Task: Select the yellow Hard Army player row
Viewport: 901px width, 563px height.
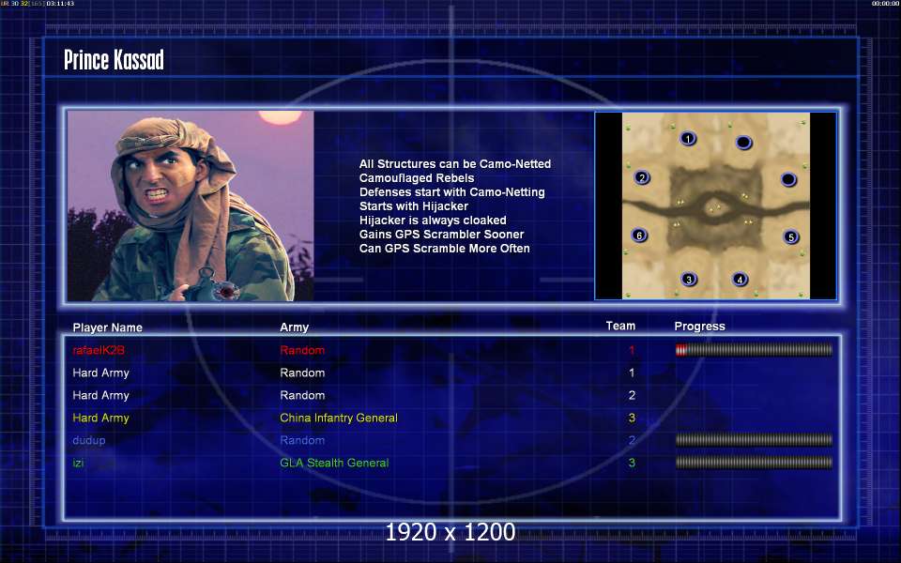Action: pos(451,418)
